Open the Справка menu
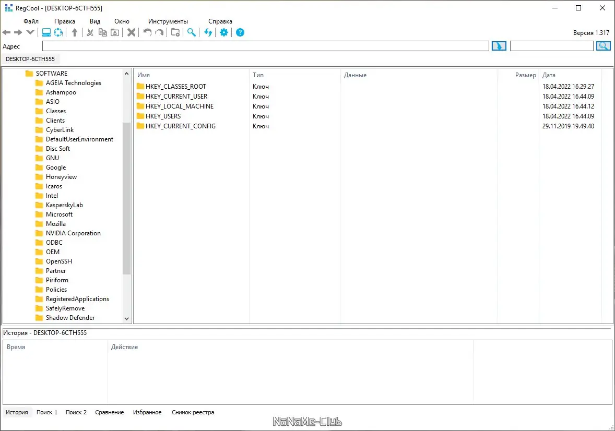The image size is (615, 431). (x=220, y=21)
